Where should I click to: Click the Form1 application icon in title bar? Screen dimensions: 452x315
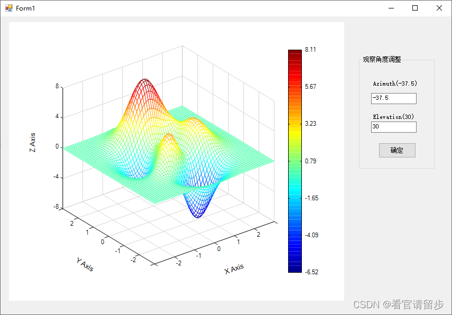click(x=9, y=8)
